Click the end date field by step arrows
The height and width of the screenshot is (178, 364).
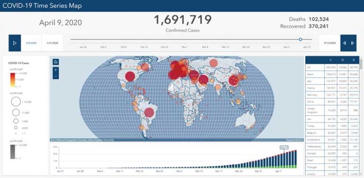coord(330,43)
